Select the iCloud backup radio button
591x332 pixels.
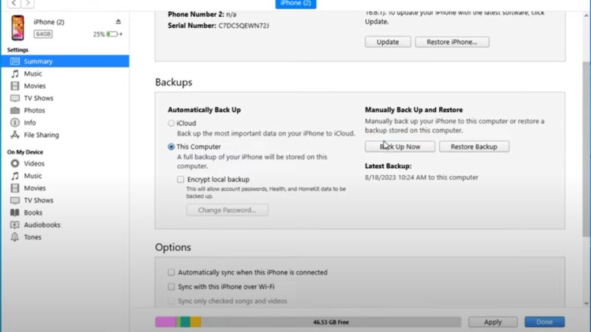pyautogui.click(x=171, y=123)
